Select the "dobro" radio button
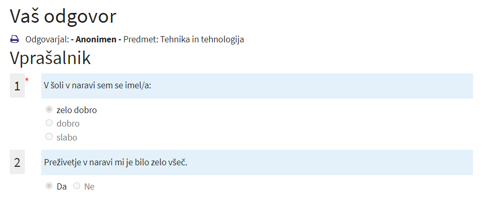 [49, 123]
